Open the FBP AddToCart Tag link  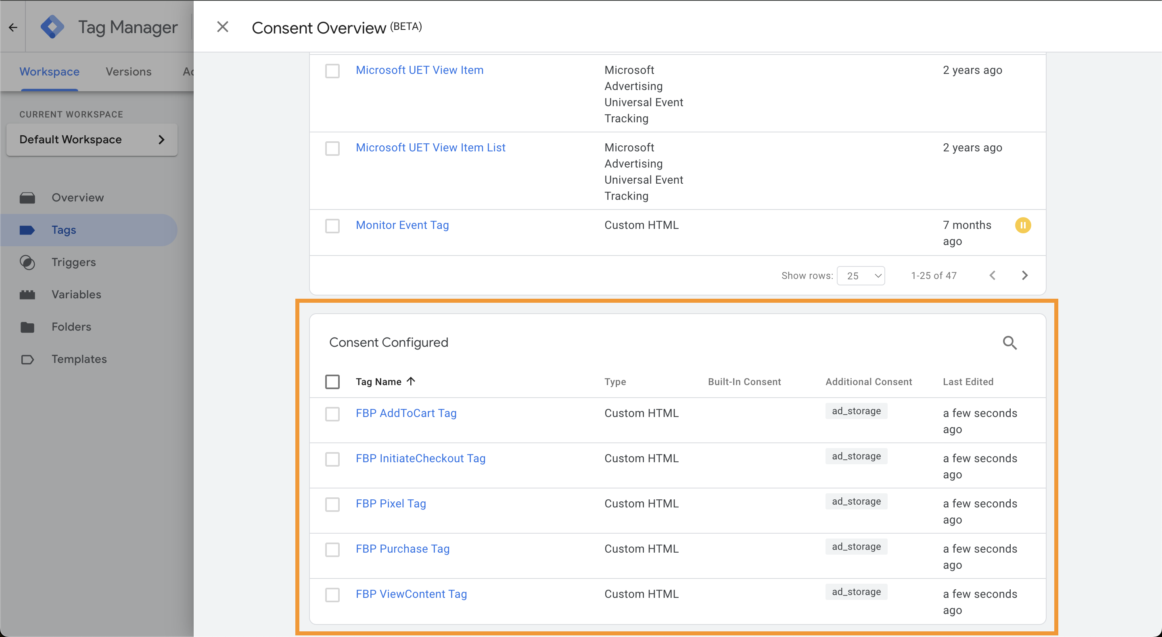tap(406, 413)
